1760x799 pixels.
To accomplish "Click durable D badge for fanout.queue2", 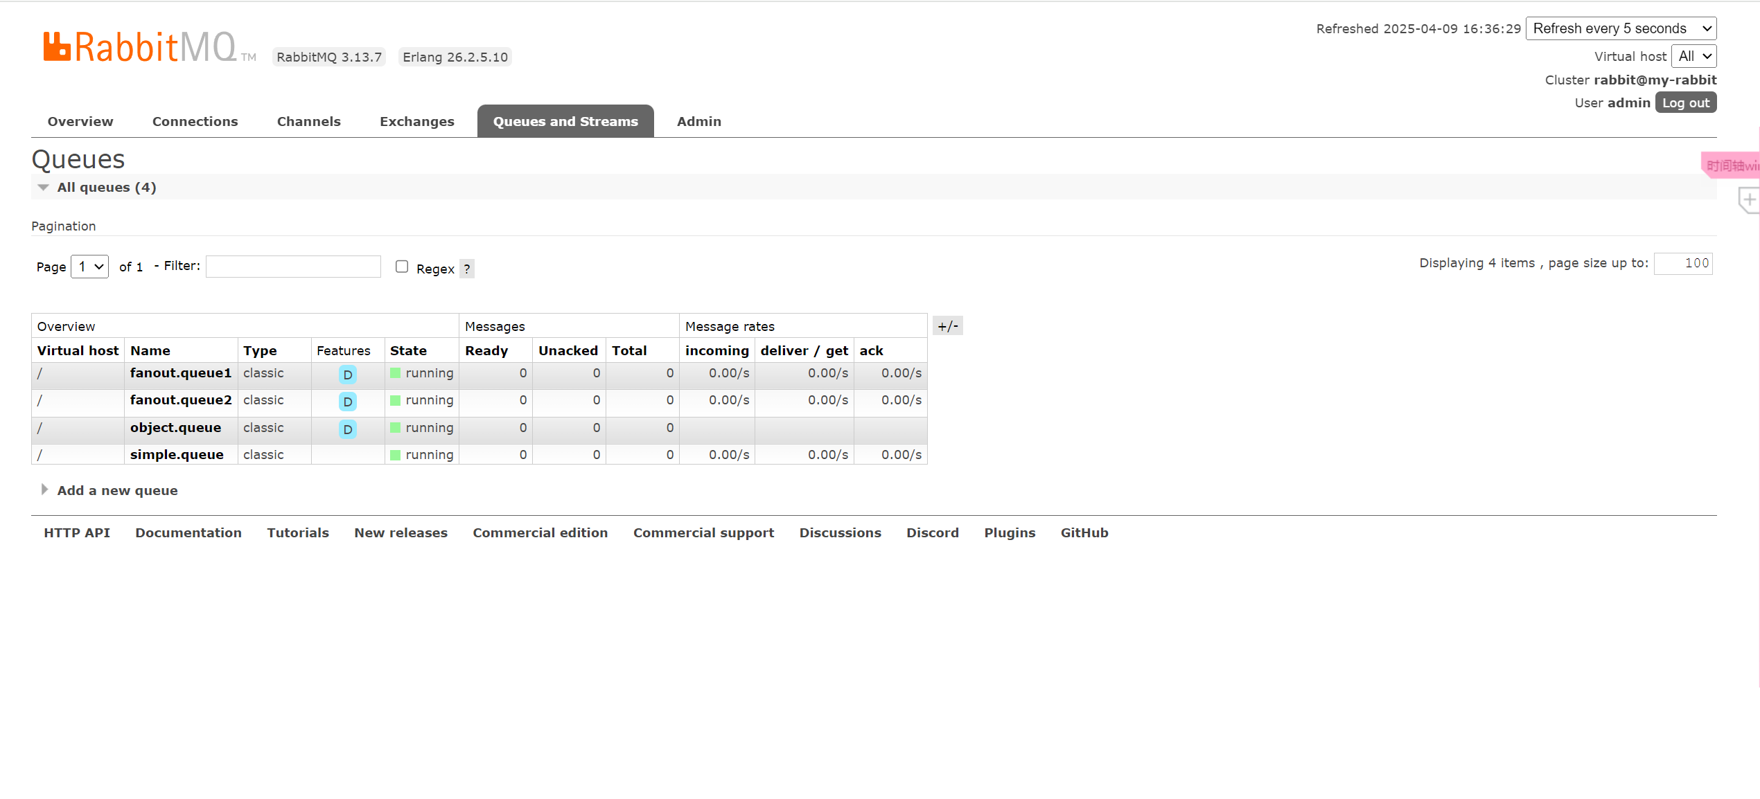I will click(x=348, y=402).
